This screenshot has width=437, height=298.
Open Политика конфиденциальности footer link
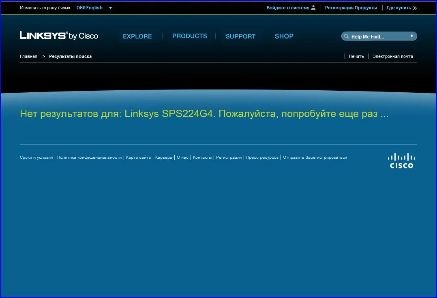click(x=89, y=157)
